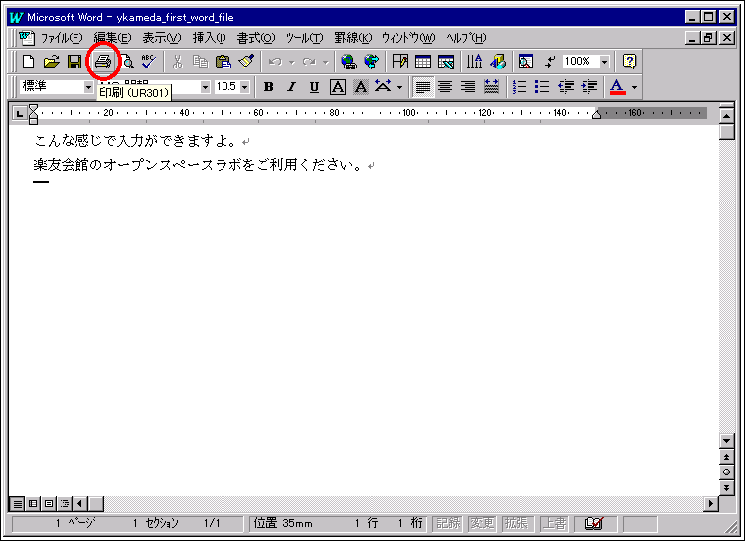Open the 編集(E) menu
The image size is (745, 541).
click(112, 38)
